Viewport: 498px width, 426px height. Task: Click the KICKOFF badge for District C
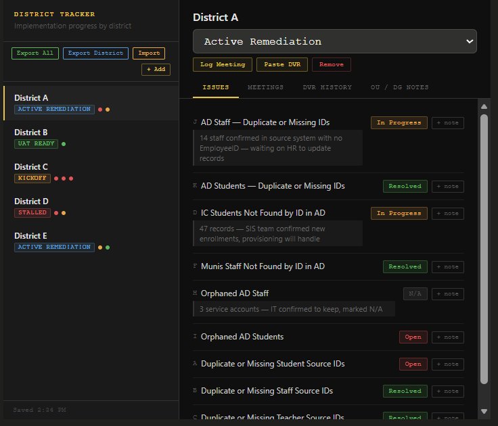click(x=32, y=178)
